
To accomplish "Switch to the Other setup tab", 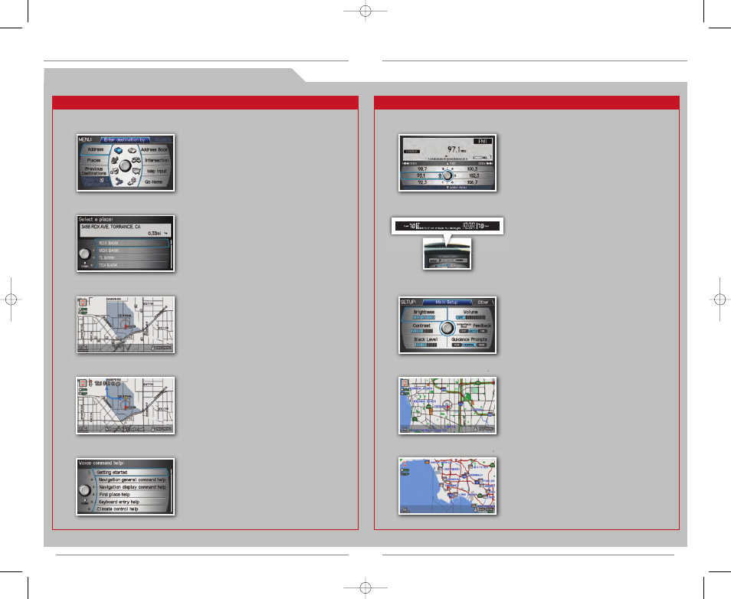I will point(483,302).
